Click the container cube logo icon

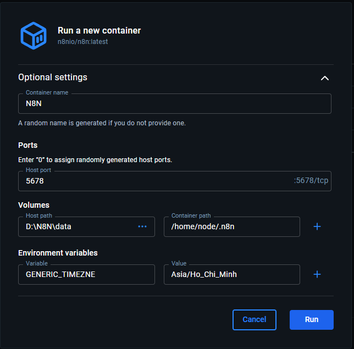coord(34,35)
